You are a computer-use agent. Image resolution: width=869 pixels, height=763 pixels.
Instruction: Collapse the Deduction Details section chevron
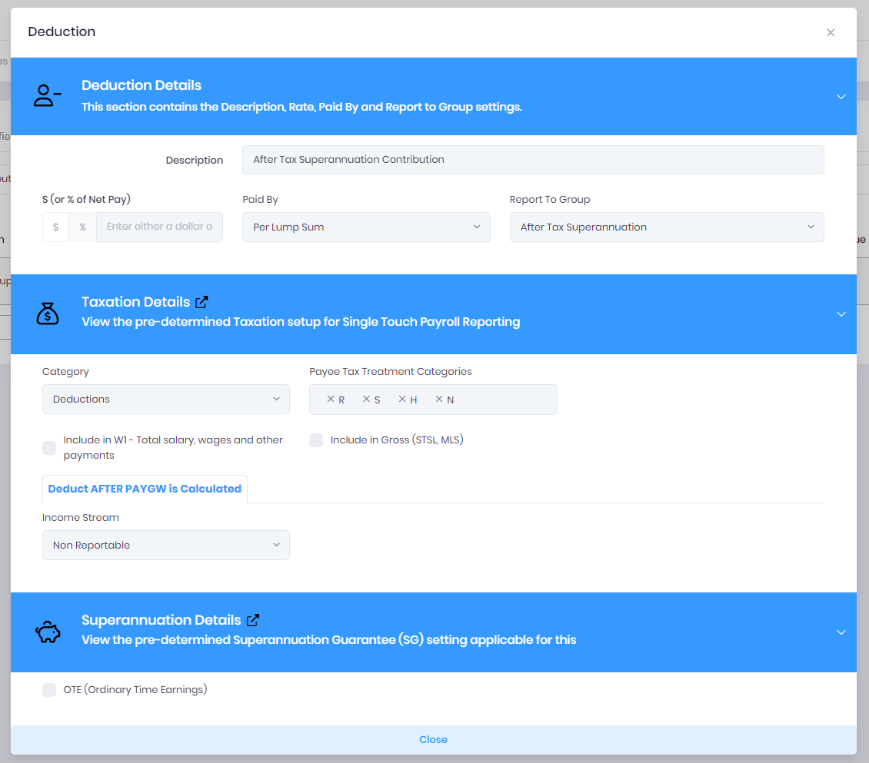pos(841,97)
